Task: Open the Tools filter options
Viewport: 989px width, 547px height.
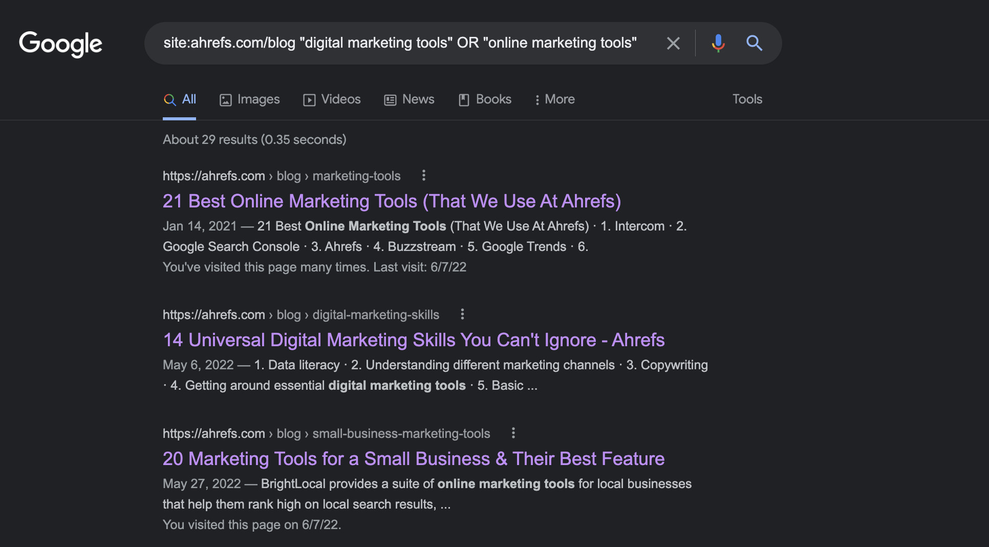Action: click(x=747, y=99)
